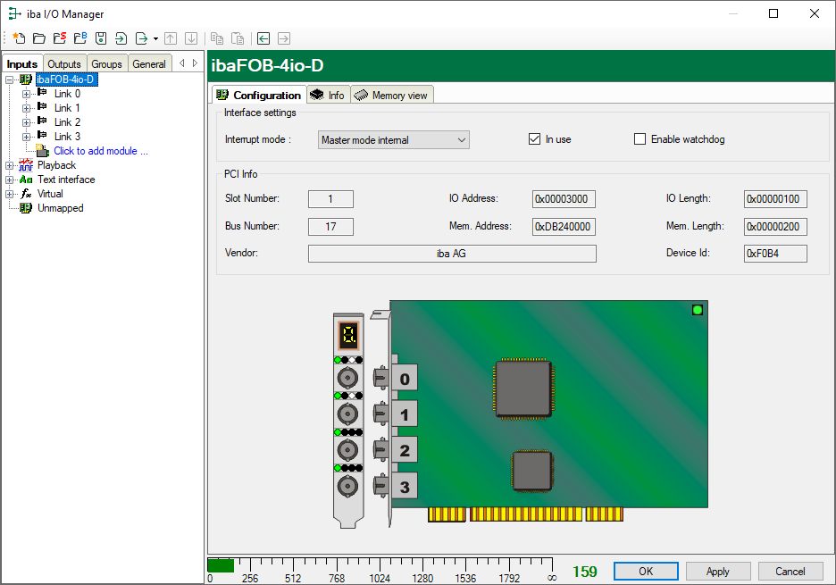Click the Save disk toolbar icon
The height and width of the screenshot is (585, 836).
click(101, 38)
